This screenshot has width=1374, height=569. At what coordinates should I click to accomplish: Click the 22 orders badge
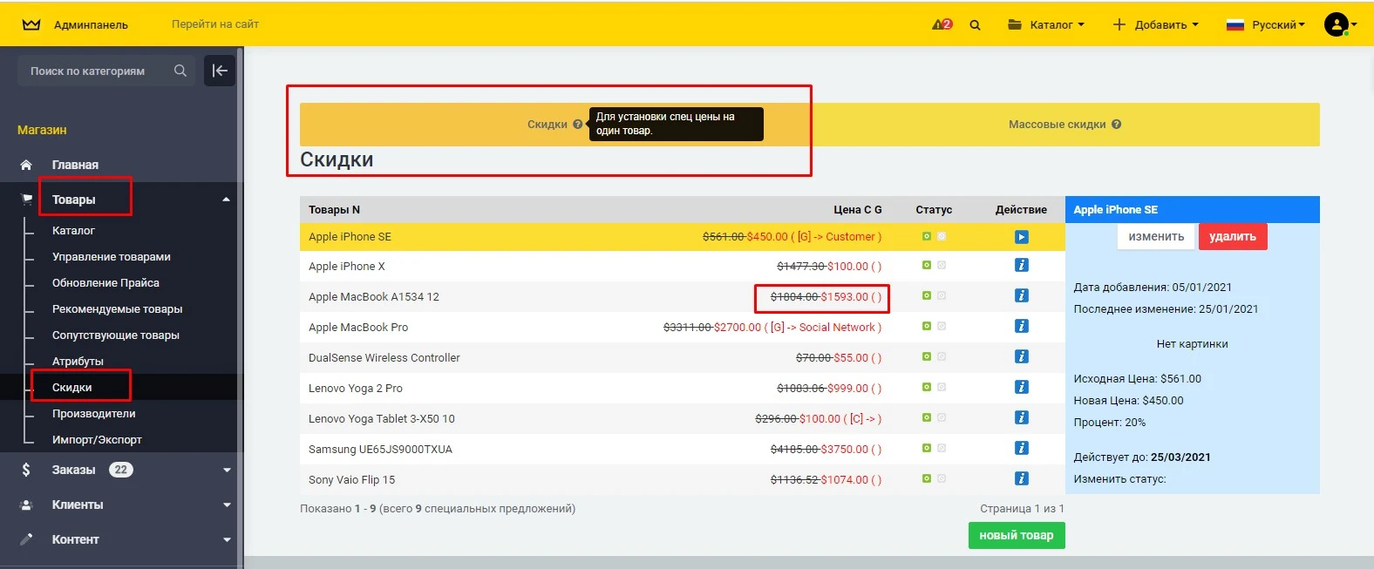120,470
